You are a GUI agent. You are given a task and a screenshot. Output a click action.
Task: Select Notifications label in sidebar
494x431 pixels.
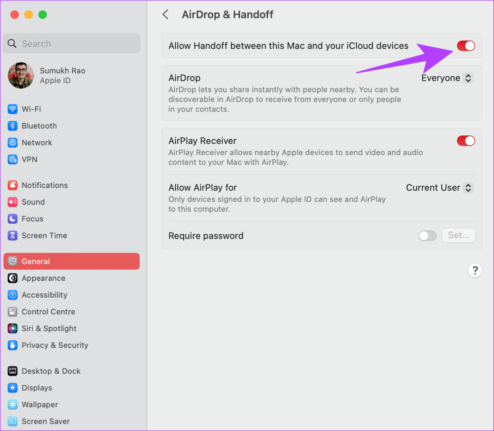coord(45,185)
